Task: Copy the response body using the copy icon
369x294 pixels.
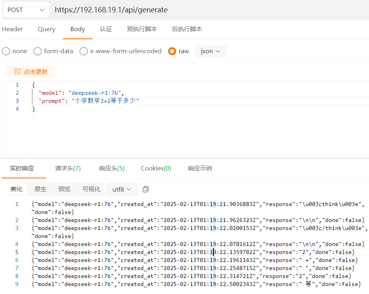Action: (146, 189)
